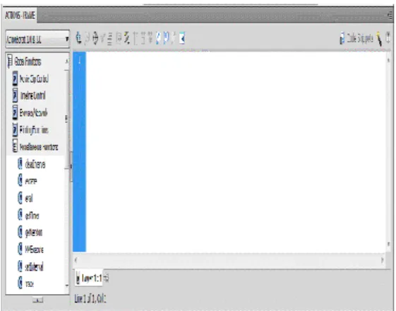
Task: Click the pin script icon beside Layer 1:1
Action: coord(107,278)
